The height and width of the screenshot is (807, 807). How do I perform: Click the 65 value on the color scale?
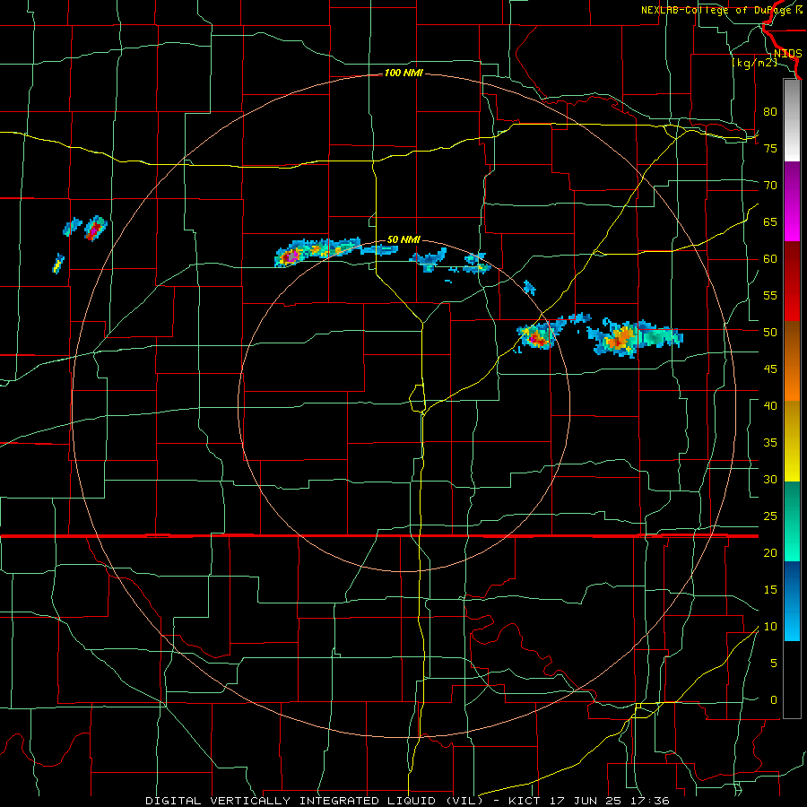(770, 221)
